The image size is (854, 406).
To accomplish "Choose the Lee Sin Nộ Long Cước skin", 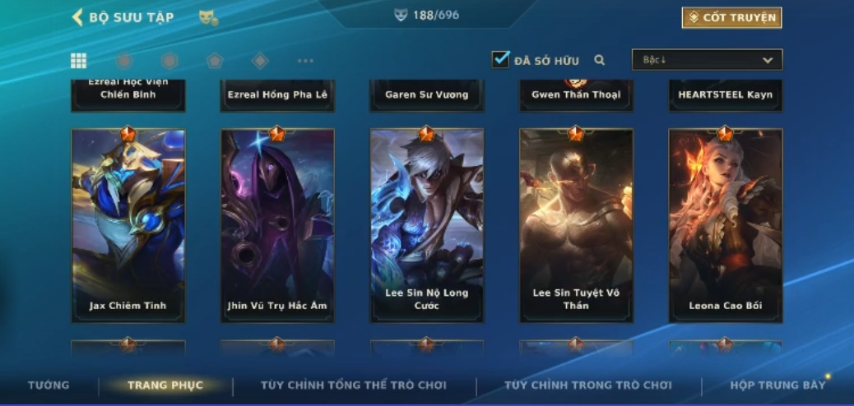I will coord(426,225).
